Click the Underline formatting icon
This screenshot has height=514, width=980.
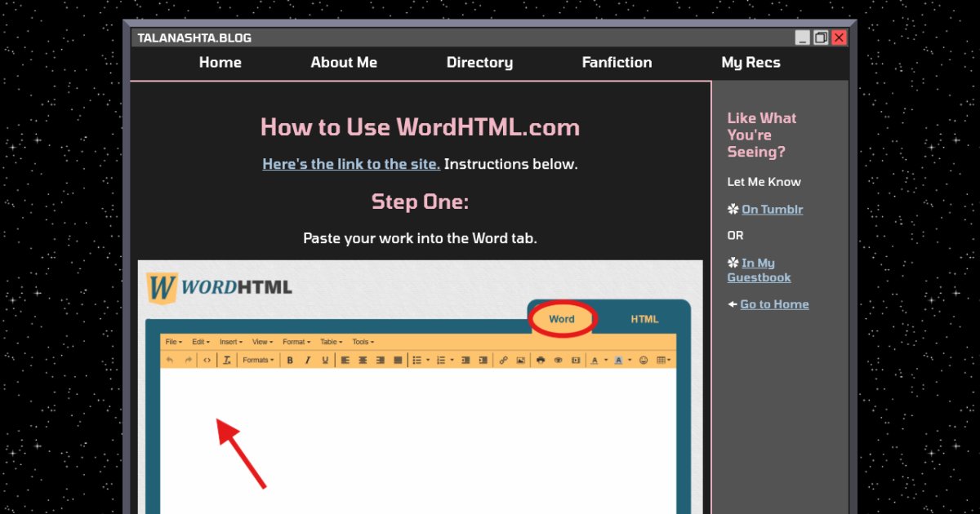(x=325, y=360)
